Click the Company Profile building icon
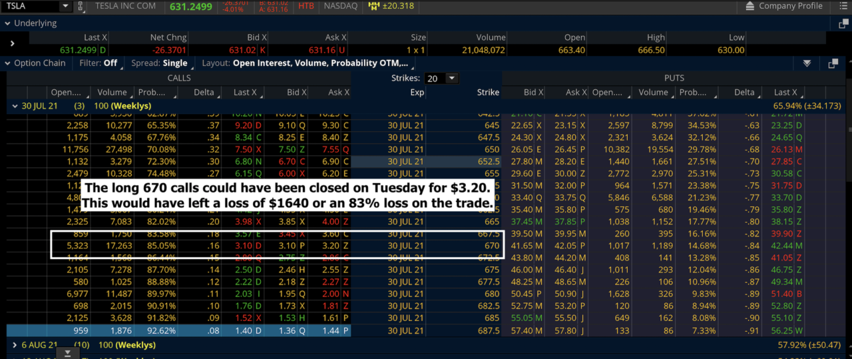The width and height of the screenshot is (852, 359). coord(749,6)
